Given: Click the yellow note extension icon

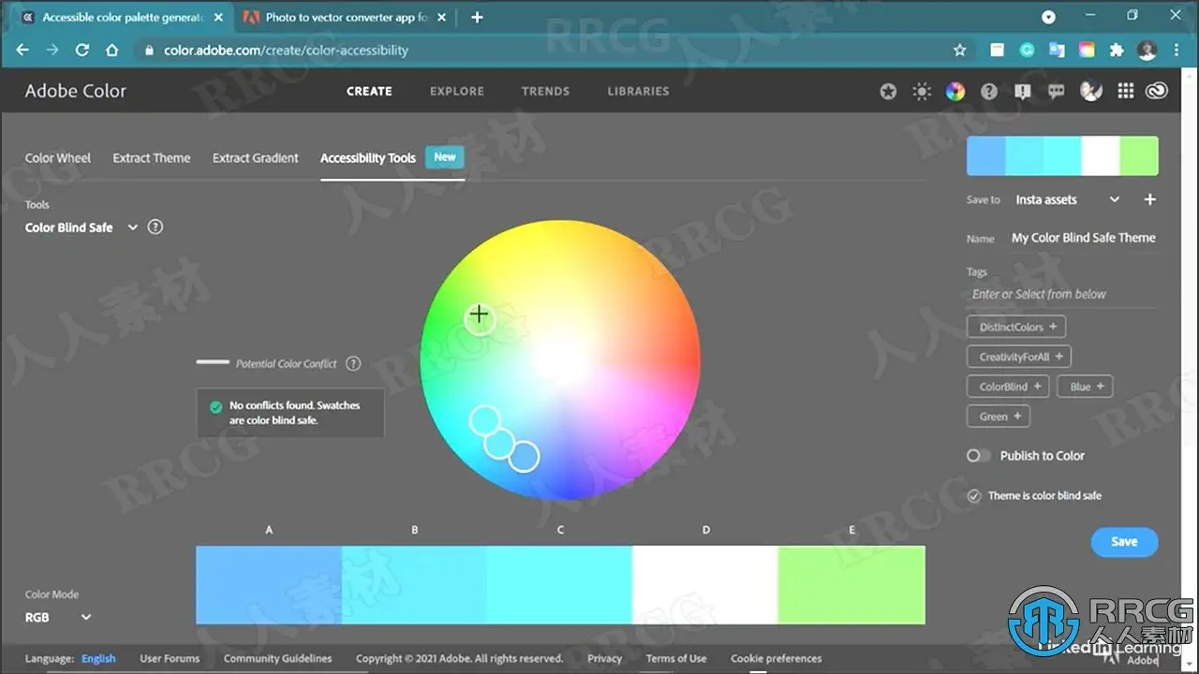Looking at the screenshot, I should (998, 51).
